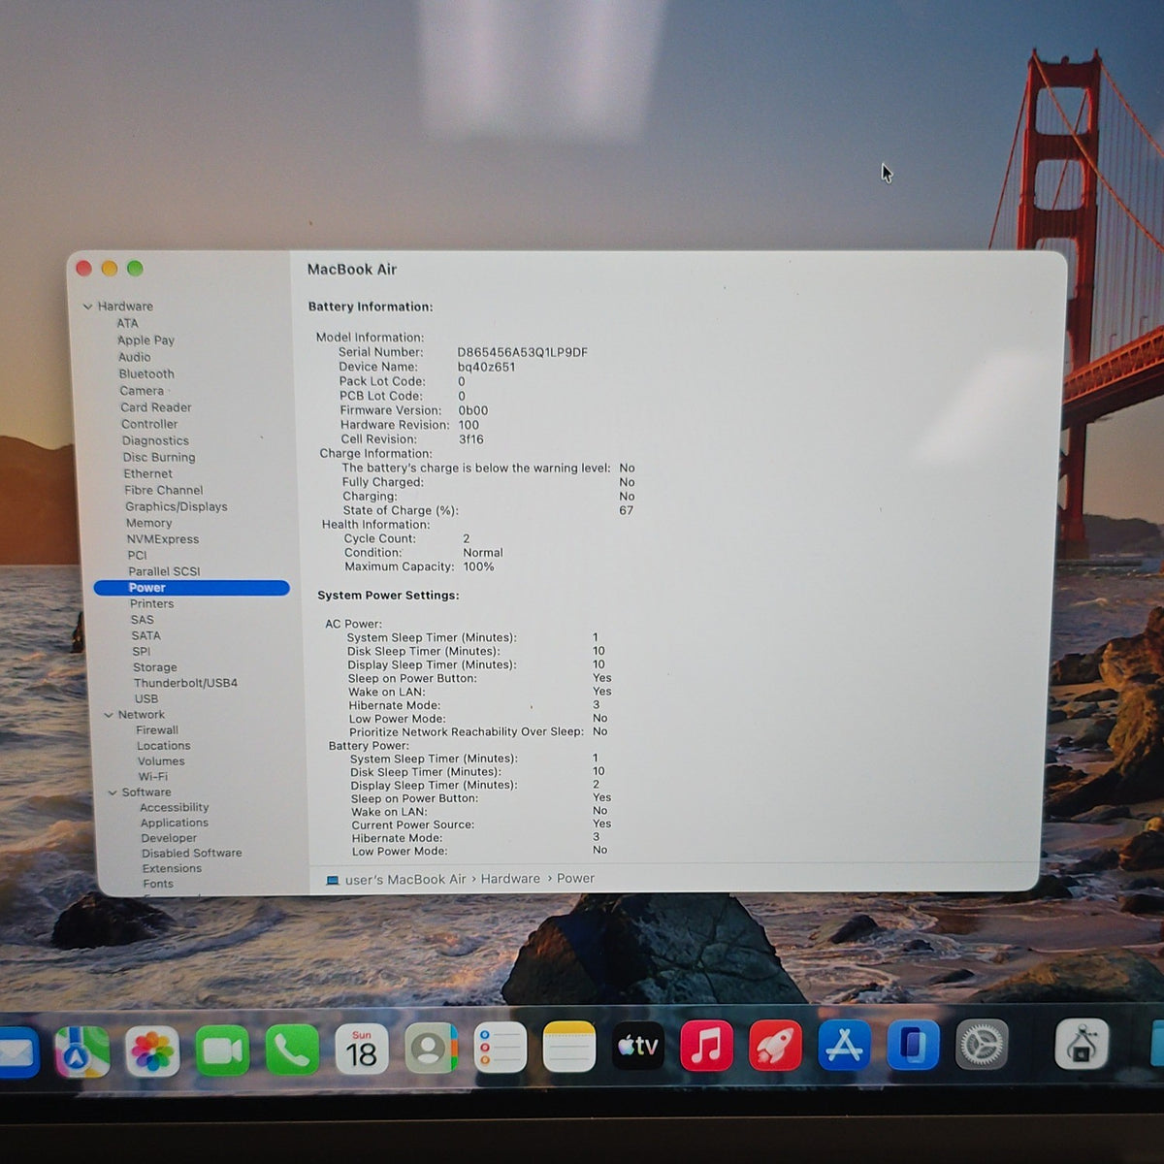Select Wi-Fi under Network
This screenshot has width=1164, height=1164.
click(152, 777)
